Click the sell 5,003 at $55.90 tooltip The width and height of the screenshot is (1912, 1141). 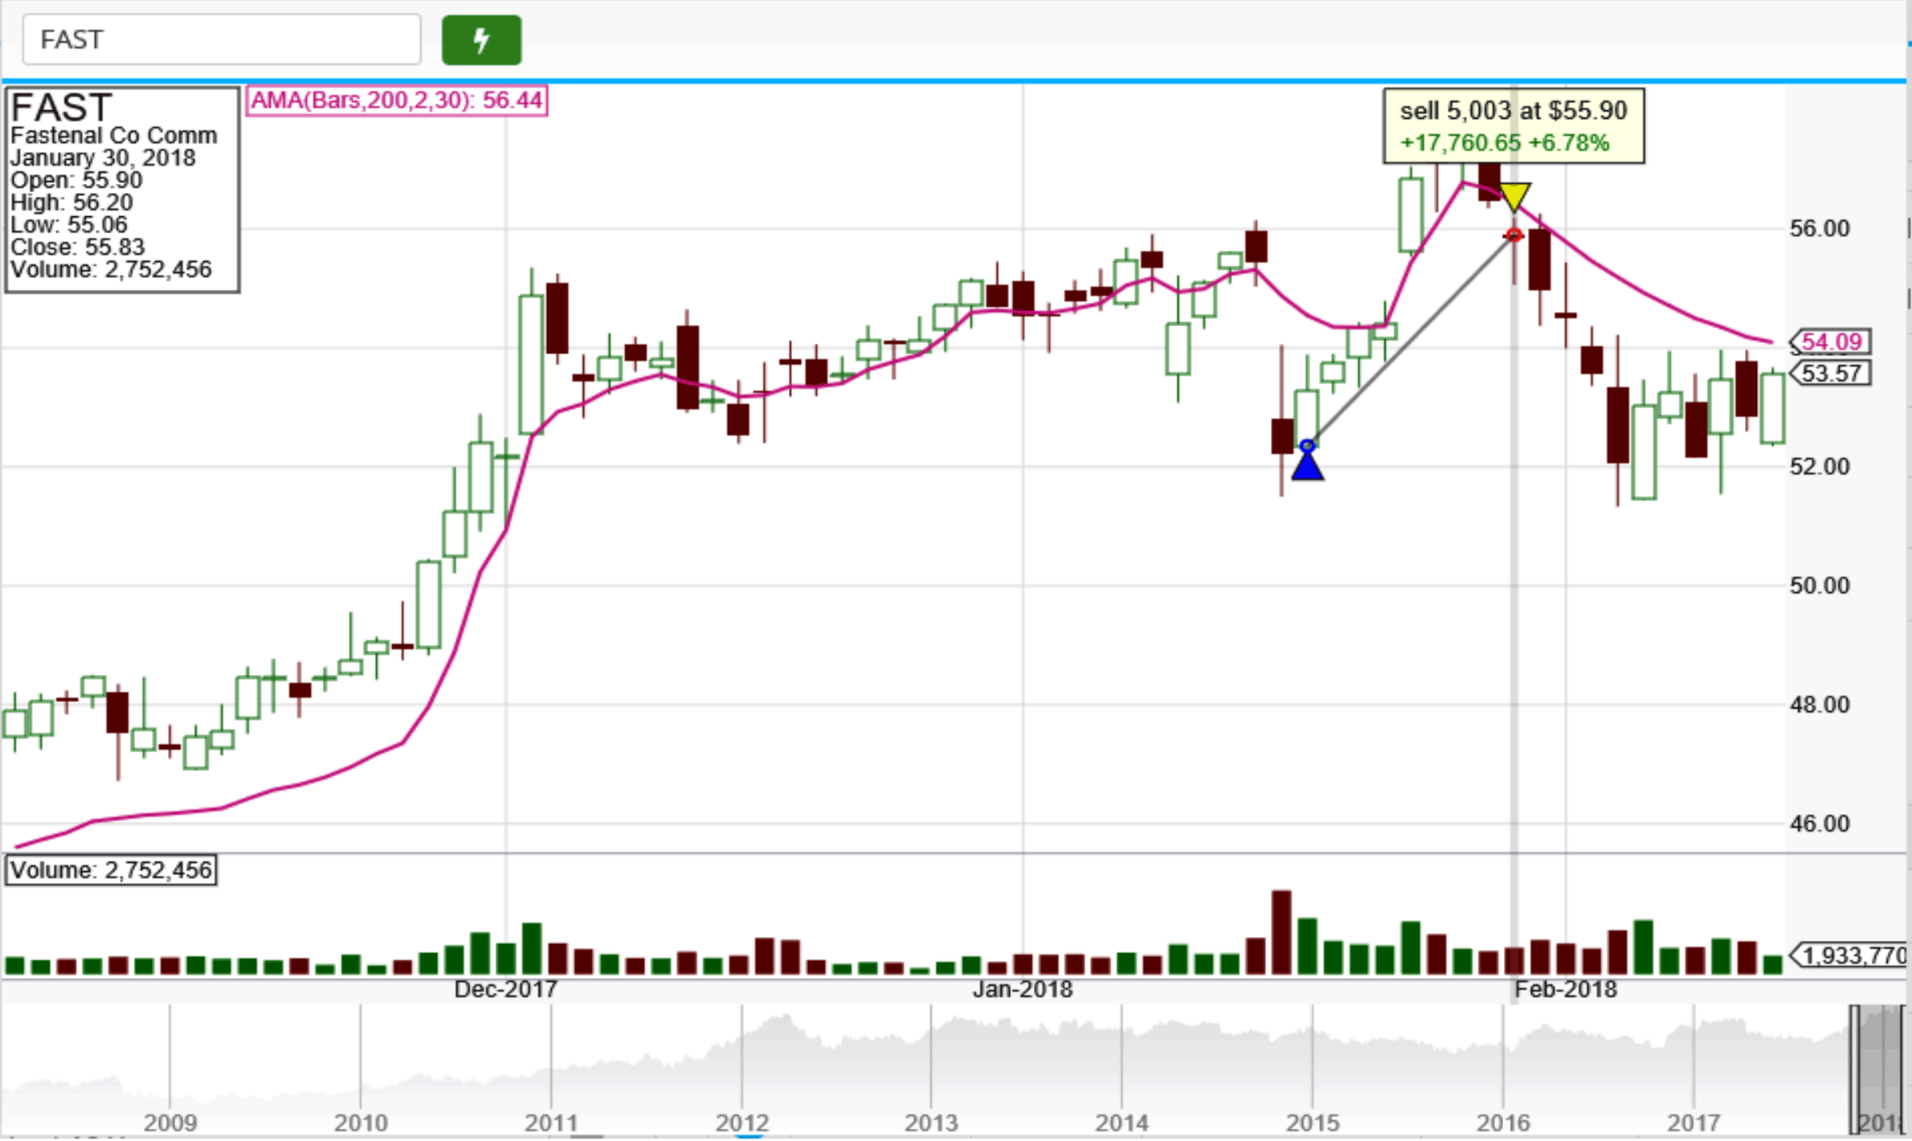[x=1514, y=127]
